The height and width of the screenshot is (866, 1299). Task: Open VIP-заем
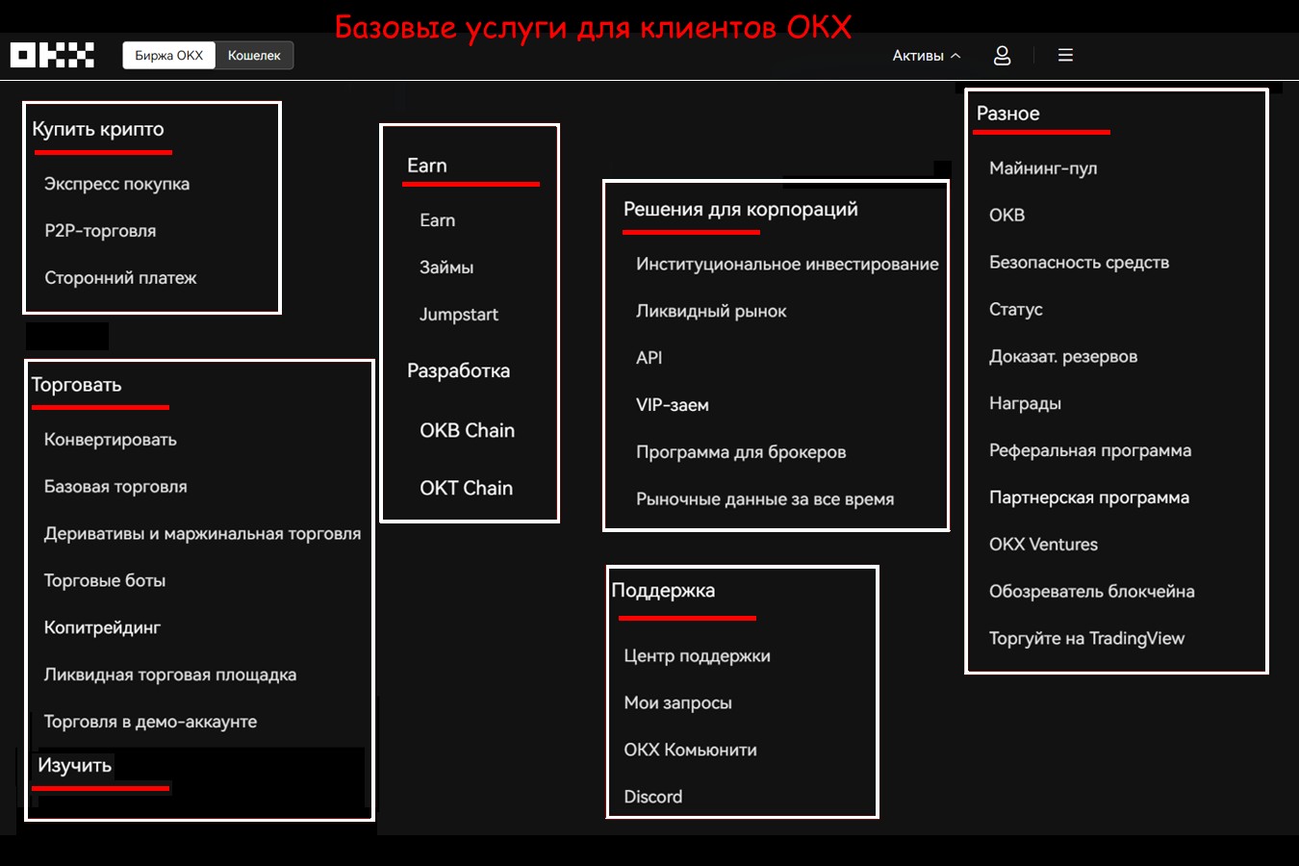click(x=673, y=405)
